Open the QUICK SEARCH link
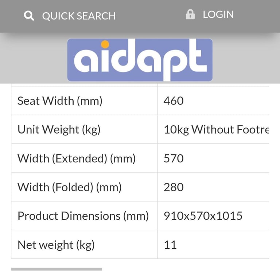This screenshot has height=276, width=280. point(79,16)
